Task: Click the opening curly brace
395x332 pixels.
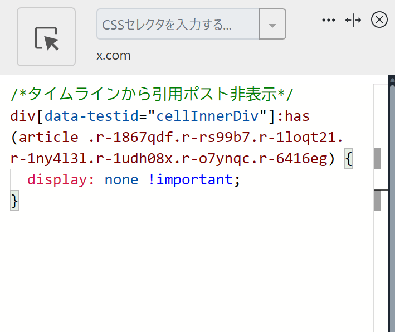Action: (x=349, y=158)
